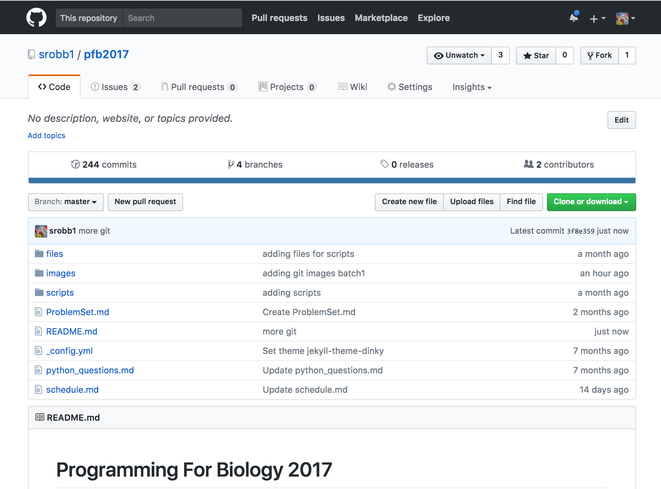Switch to the Wiki tab

tap(353, 87)
